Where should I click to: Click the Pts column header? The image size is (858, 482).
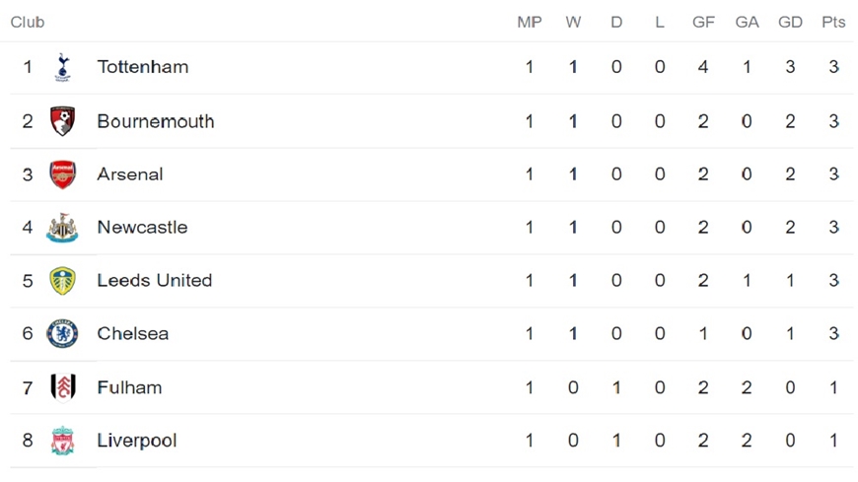[833, 22]
